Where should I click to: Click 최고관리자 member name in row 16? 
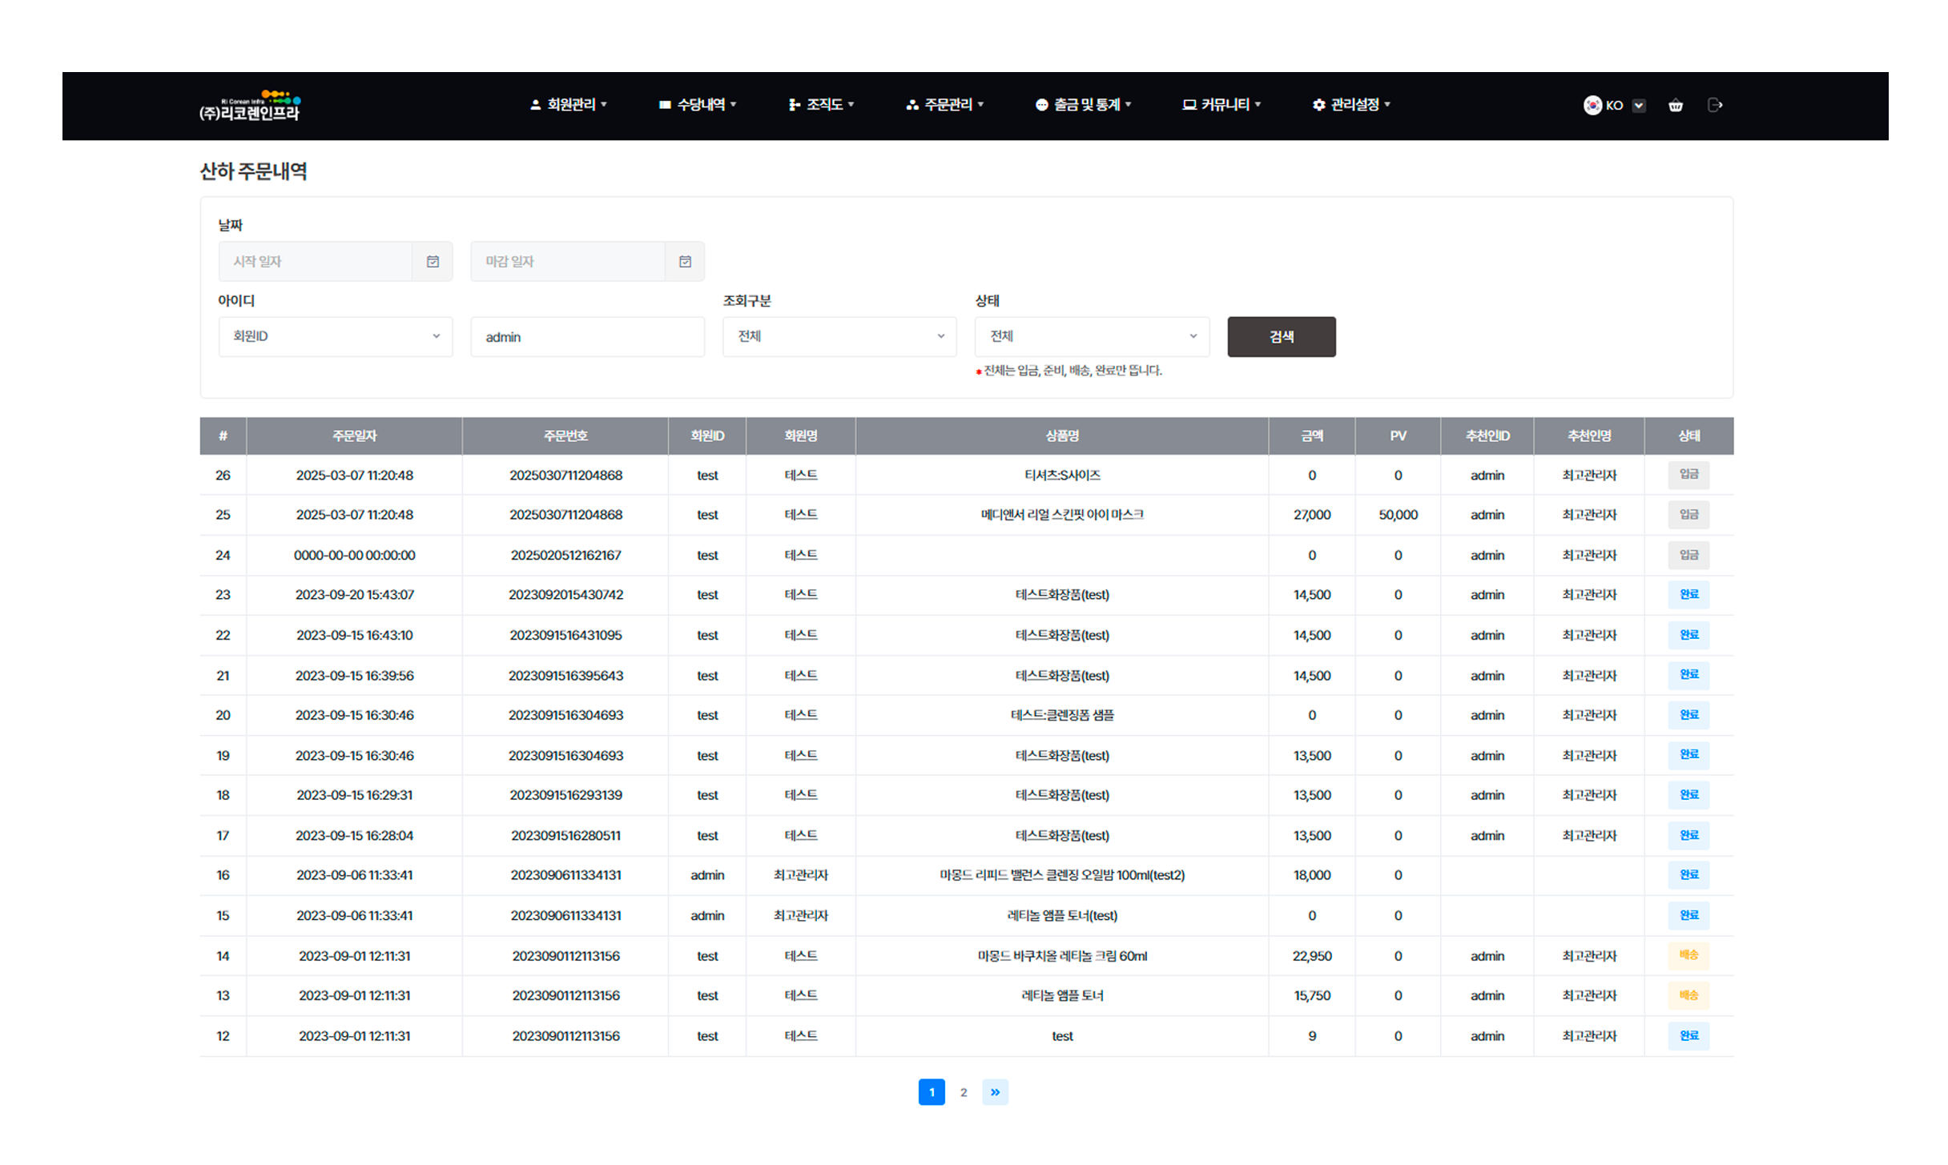[x=800, y=875]
